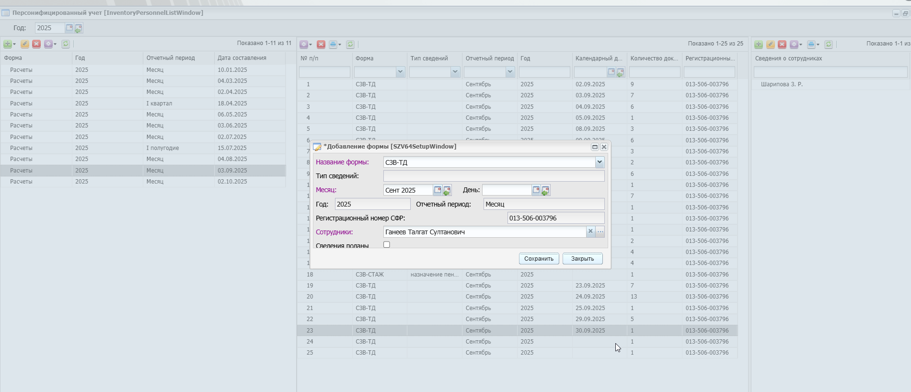Sort by Календарный д... column header
Screen dimensions: 911x392
click(x=599, y=58)
